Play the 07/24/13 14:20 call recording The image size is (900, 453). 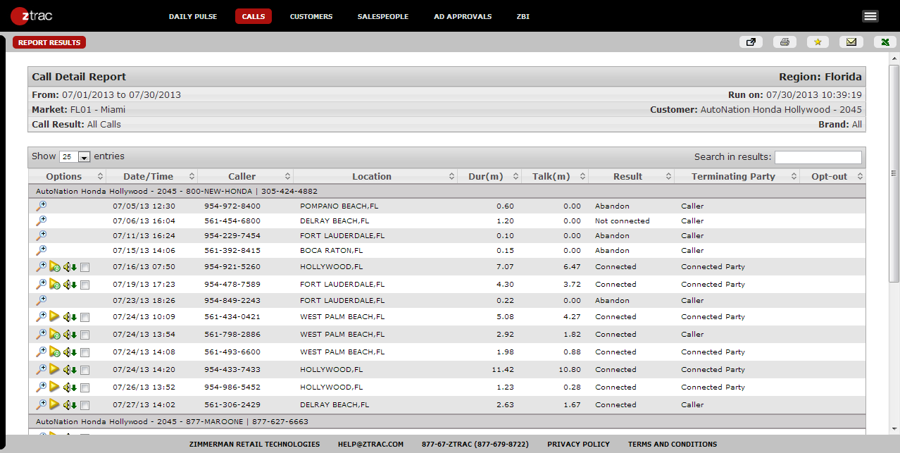(x=55, y=369)
